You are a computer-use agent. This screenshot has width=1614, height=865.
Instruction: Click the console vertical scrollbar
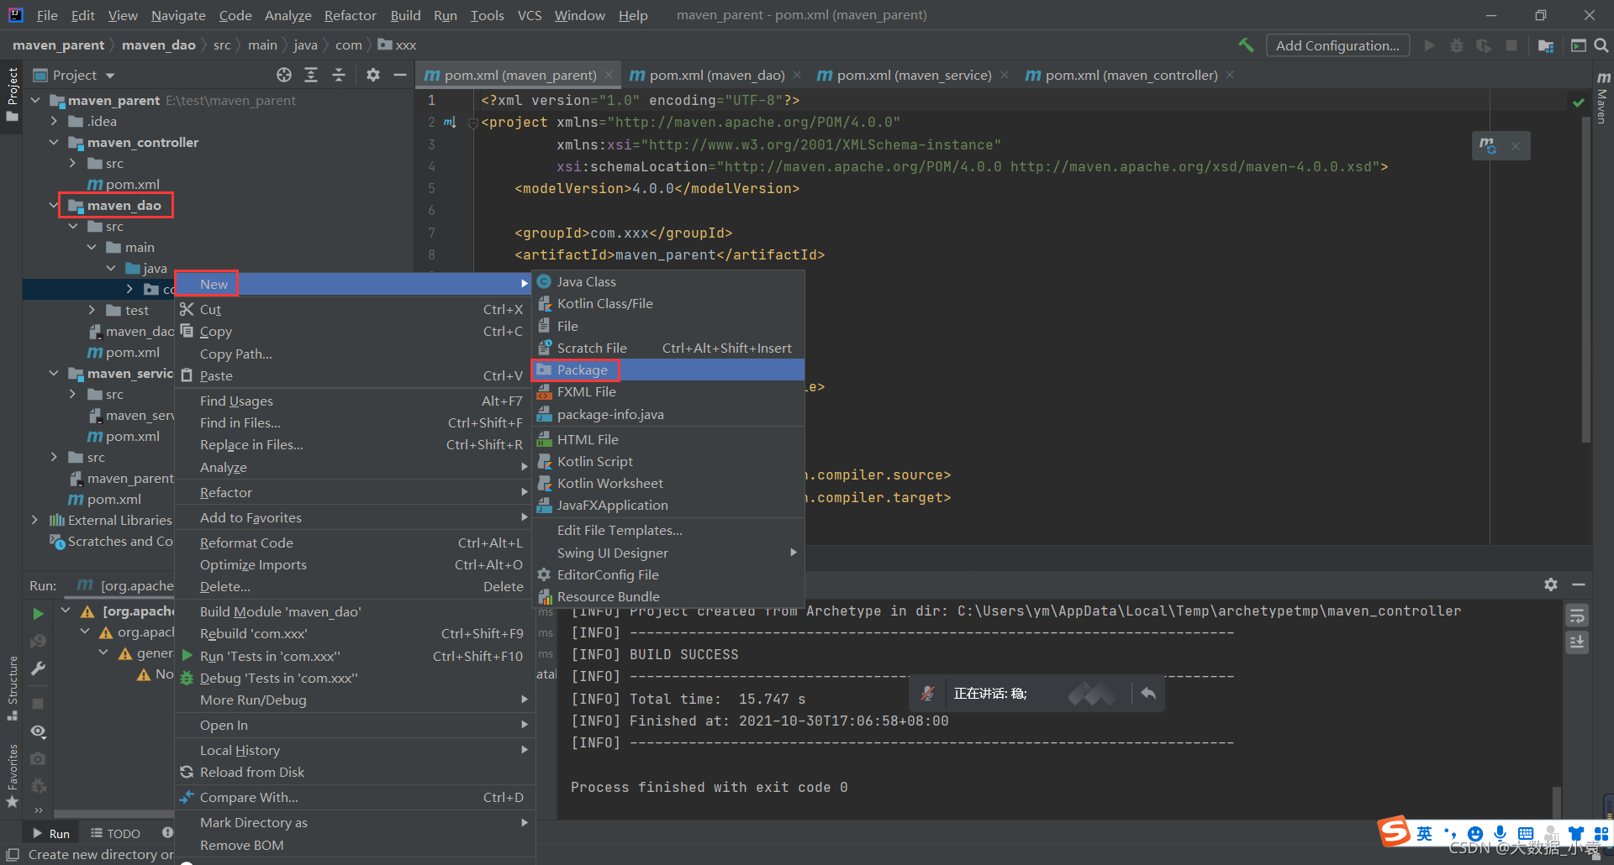point(1557,802)
